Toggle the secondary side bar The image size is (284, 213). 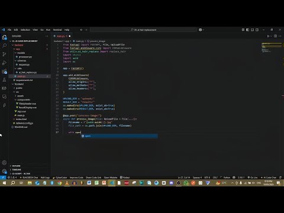click(257, 30)
